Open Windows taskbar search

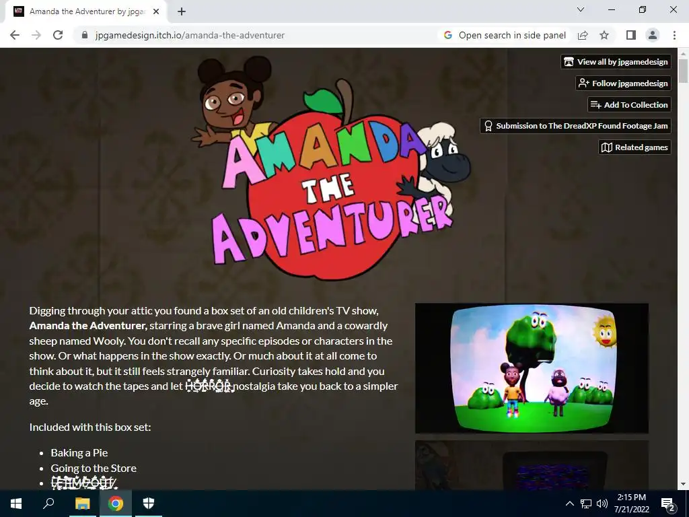(x=48, y=504)
